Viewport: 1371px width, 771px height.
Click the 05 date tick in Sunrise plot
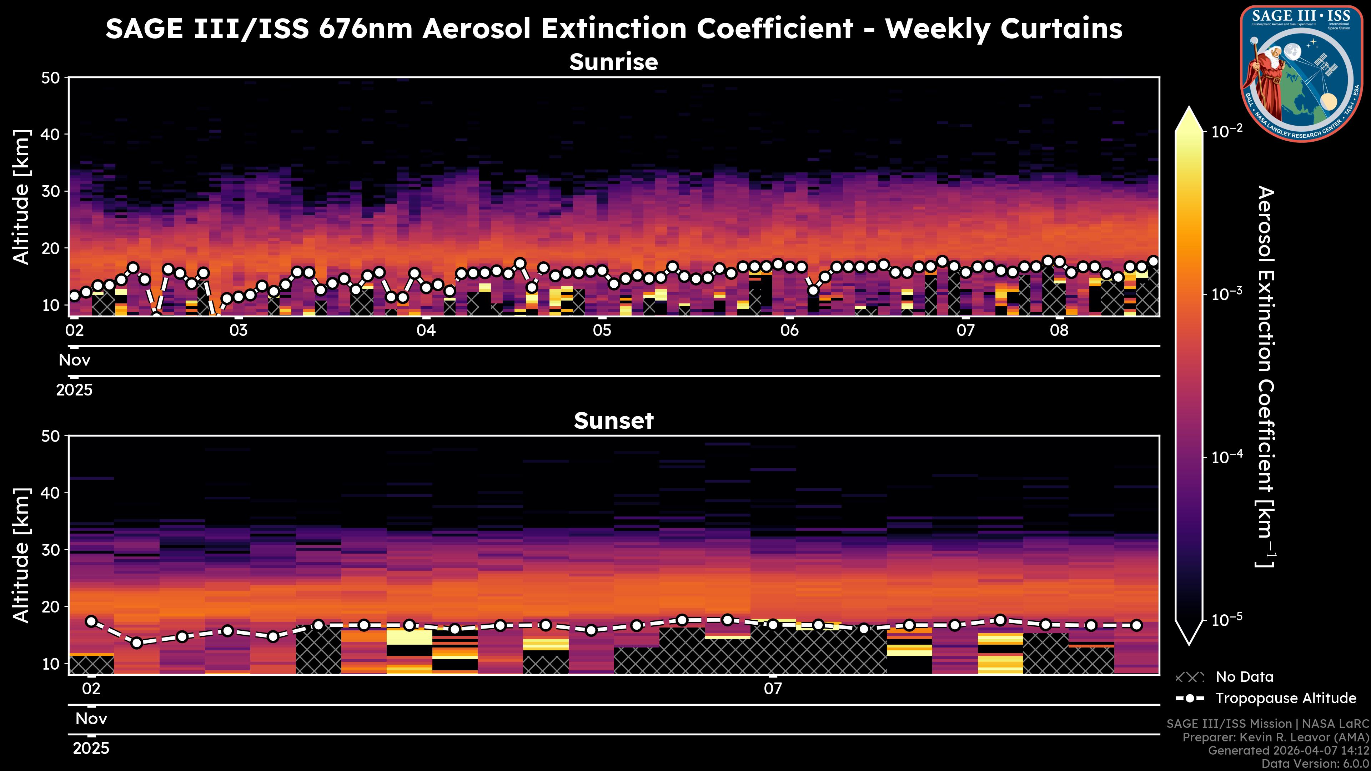[x=602, y=331]
